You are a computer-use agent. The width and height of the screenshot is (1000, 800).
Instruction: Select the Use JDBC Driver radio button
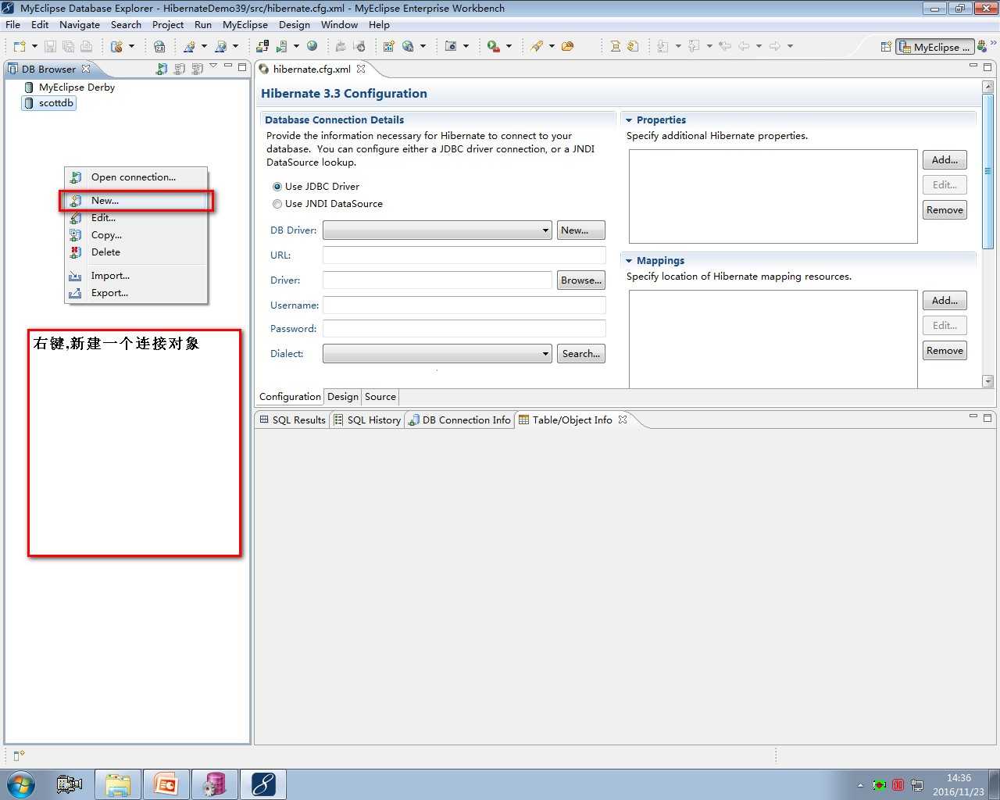[x=277, y=187]
